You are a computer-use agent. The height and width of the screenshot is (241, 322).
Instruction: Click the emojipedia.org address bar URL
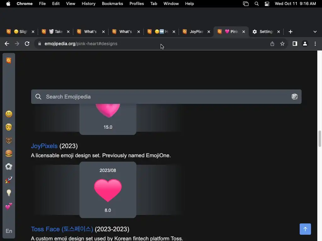pos(81,44)
